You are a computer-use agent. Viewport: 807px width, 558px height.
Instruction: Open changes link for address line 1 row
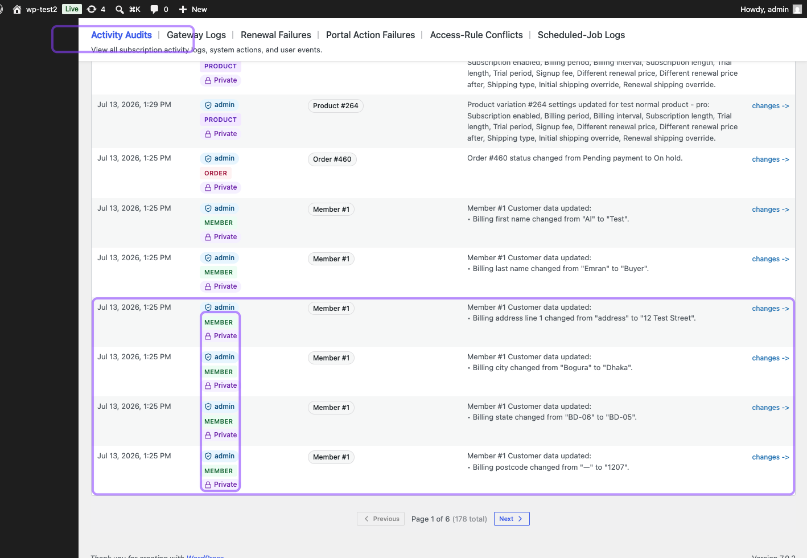[771, 309]
